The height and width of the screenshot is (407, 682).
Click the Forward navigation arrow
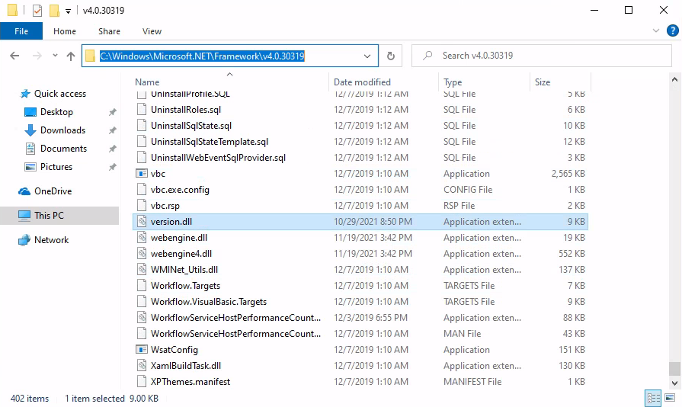[x=37, y=56]
